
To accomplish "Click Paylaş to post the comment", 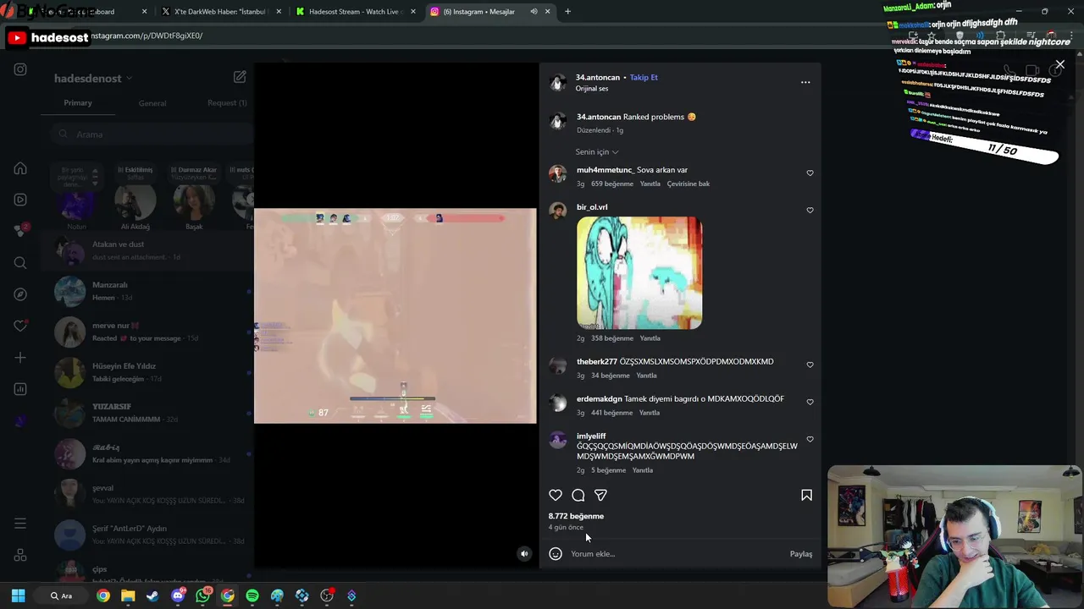I will pos(801,554).
